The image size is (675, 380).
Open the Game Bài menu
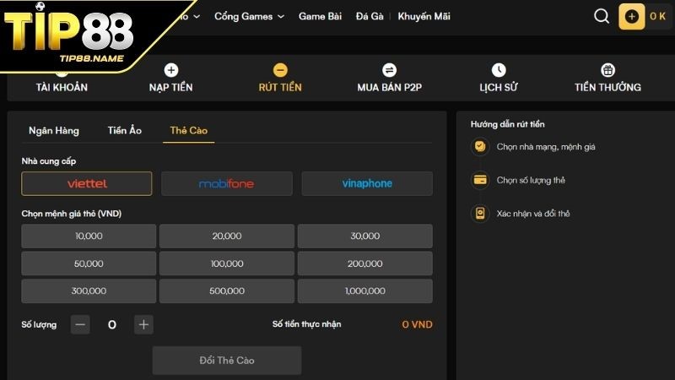(x=320, y=16)
